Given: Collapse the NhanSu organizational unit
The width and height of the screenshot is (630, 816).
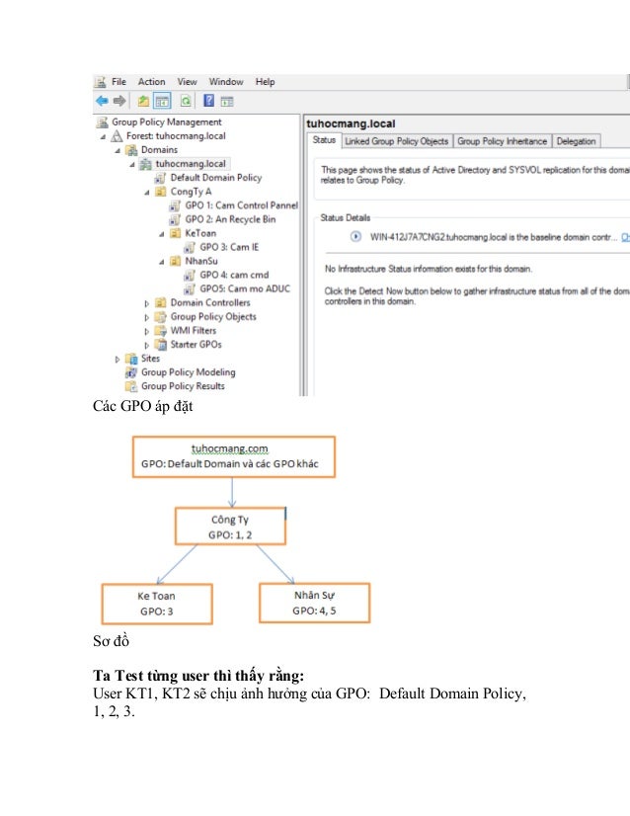Looking at the screenshot, I should 161,262.
